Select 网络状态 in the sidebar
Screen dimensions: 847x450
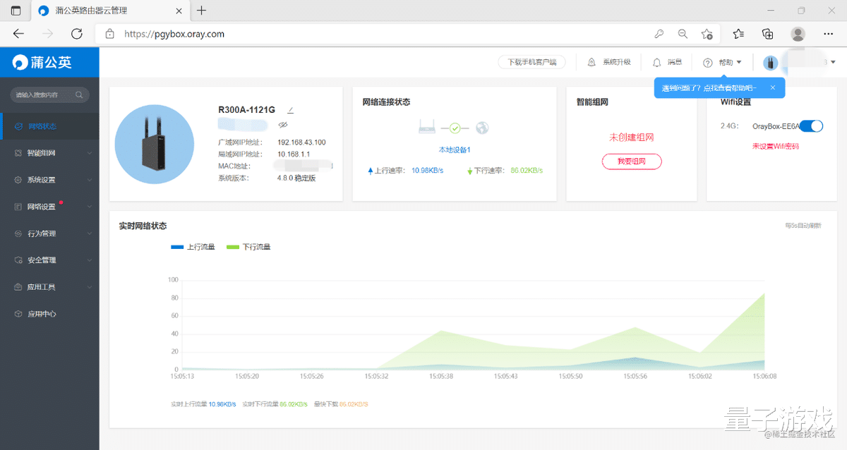coord(42,126)
